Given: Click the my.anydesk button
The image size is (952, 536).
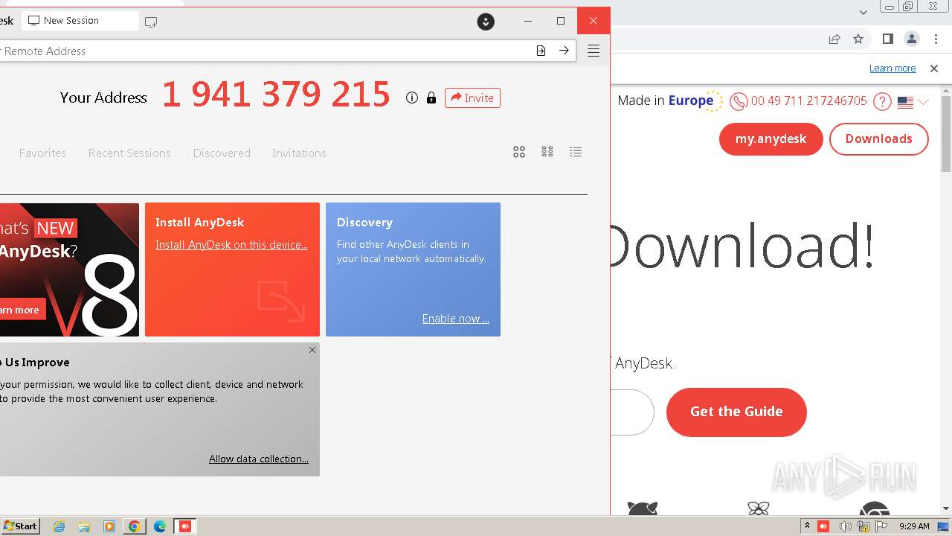Looking at the screenshot, I should pos(771,139).
